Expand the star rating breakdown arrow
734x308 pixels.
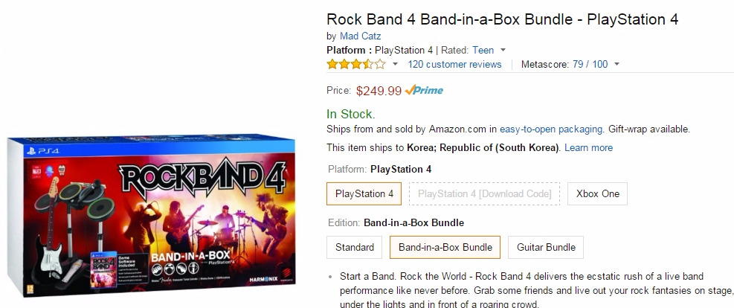tap(395, 64)
